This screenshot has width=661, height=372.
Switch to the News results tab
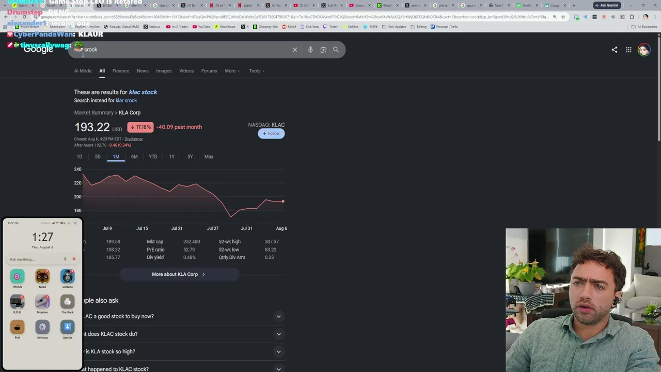[143, 71]
